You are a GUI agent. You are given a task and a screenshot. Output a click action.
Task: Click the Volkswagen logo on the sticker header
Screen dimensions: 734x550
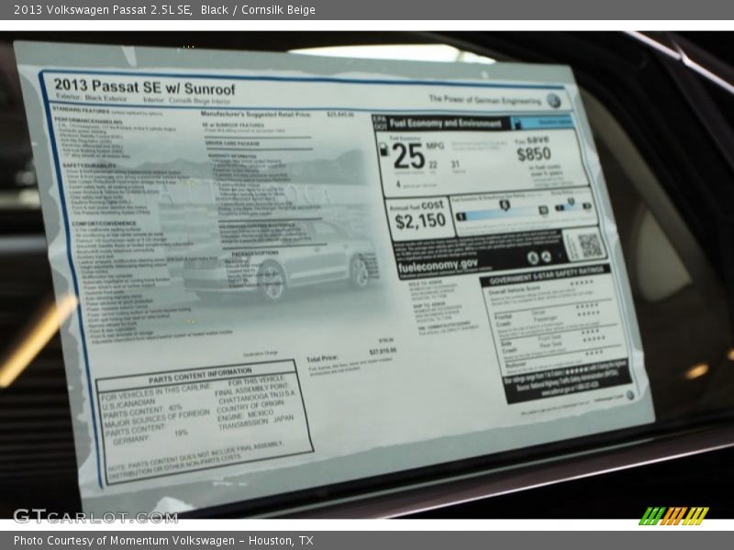click(x=553, y=100)
